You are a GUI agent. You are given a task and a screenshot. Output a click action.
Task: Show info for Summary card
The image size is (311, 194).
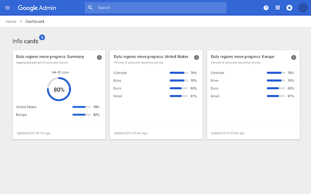(99, 57)
